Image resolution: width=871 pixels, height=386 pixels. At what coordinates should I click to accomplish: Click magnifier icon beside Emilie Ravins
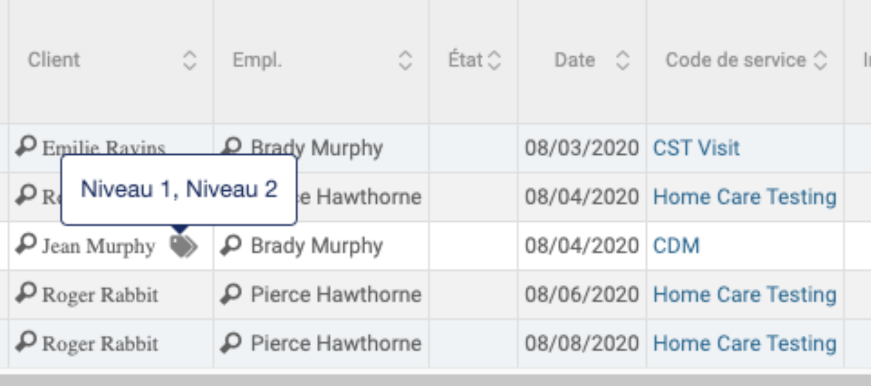click(x=26, y=146)
